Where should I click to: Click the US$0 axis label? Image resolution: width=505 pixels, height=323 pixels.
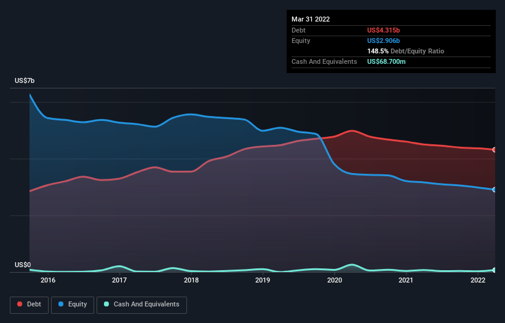coord(23,265)
